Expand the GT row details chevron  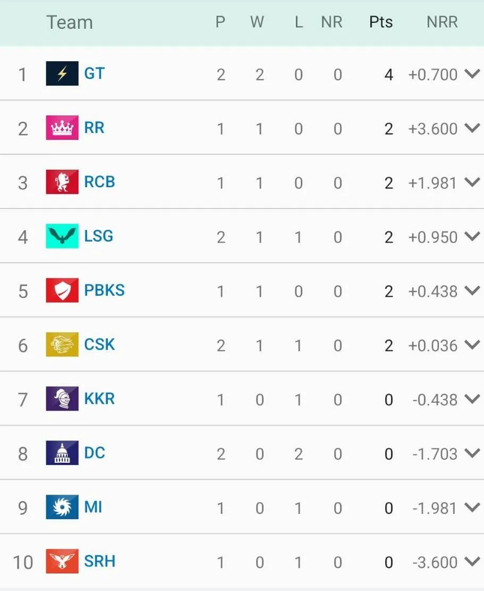[x=472, y=73]
